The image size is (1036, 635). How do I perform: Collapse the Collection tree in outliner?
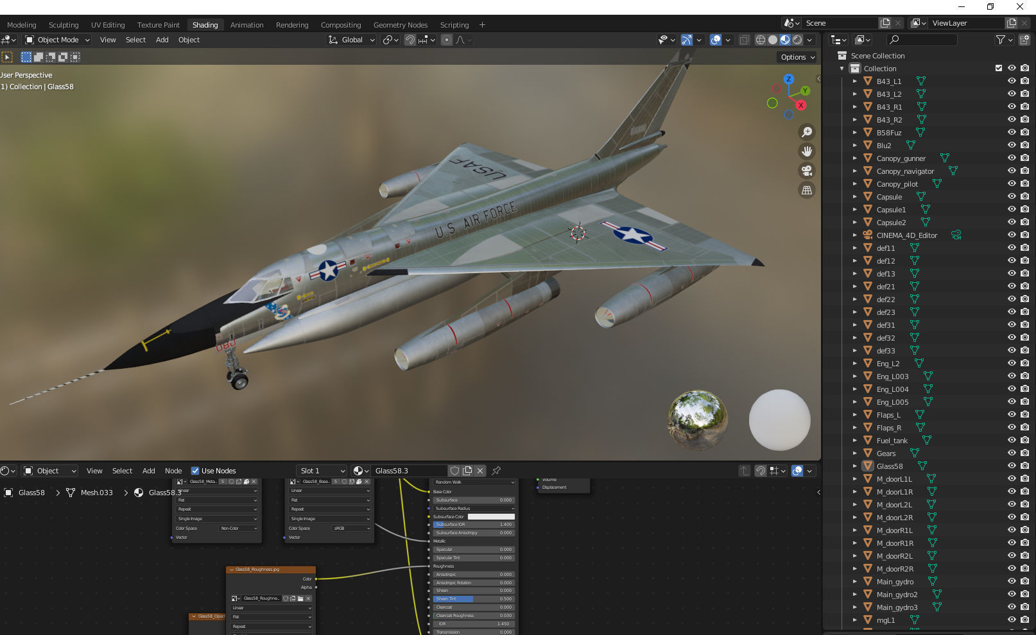pyautogui.click(x=842, y=69)
